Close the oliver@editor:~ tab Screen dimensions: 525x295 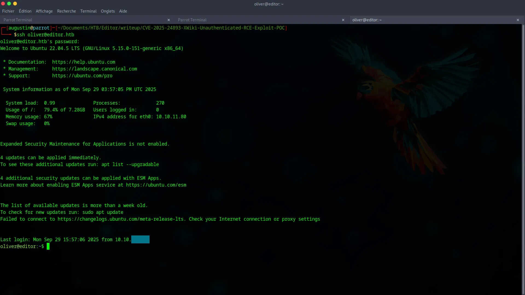tap(518, 20)
